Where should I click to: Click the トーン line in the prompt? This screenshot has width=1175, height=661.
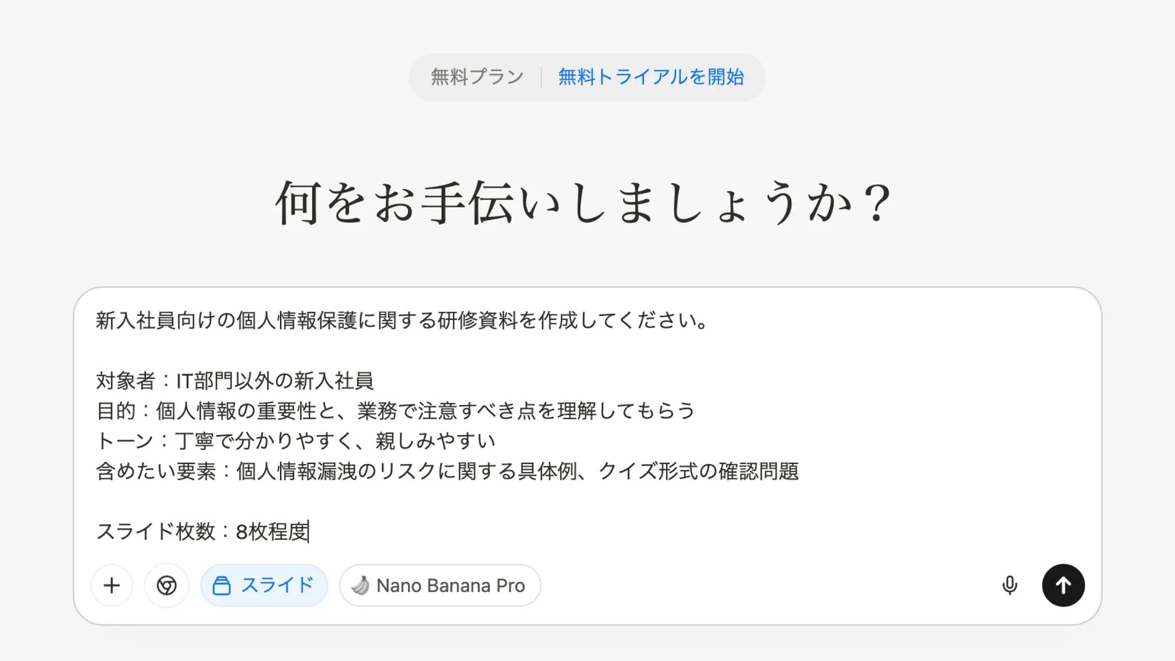coord(296,441)
